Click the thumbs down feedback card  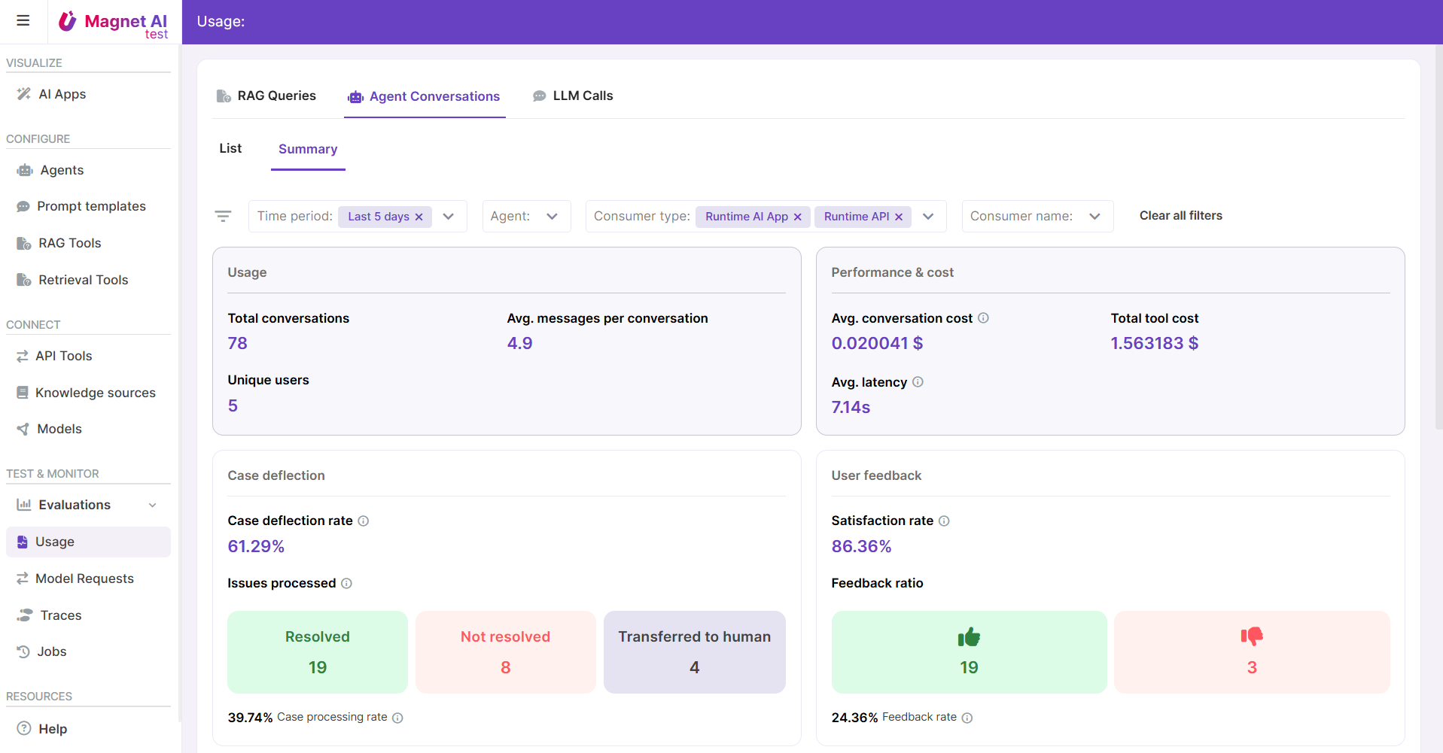click(1251, 651)
